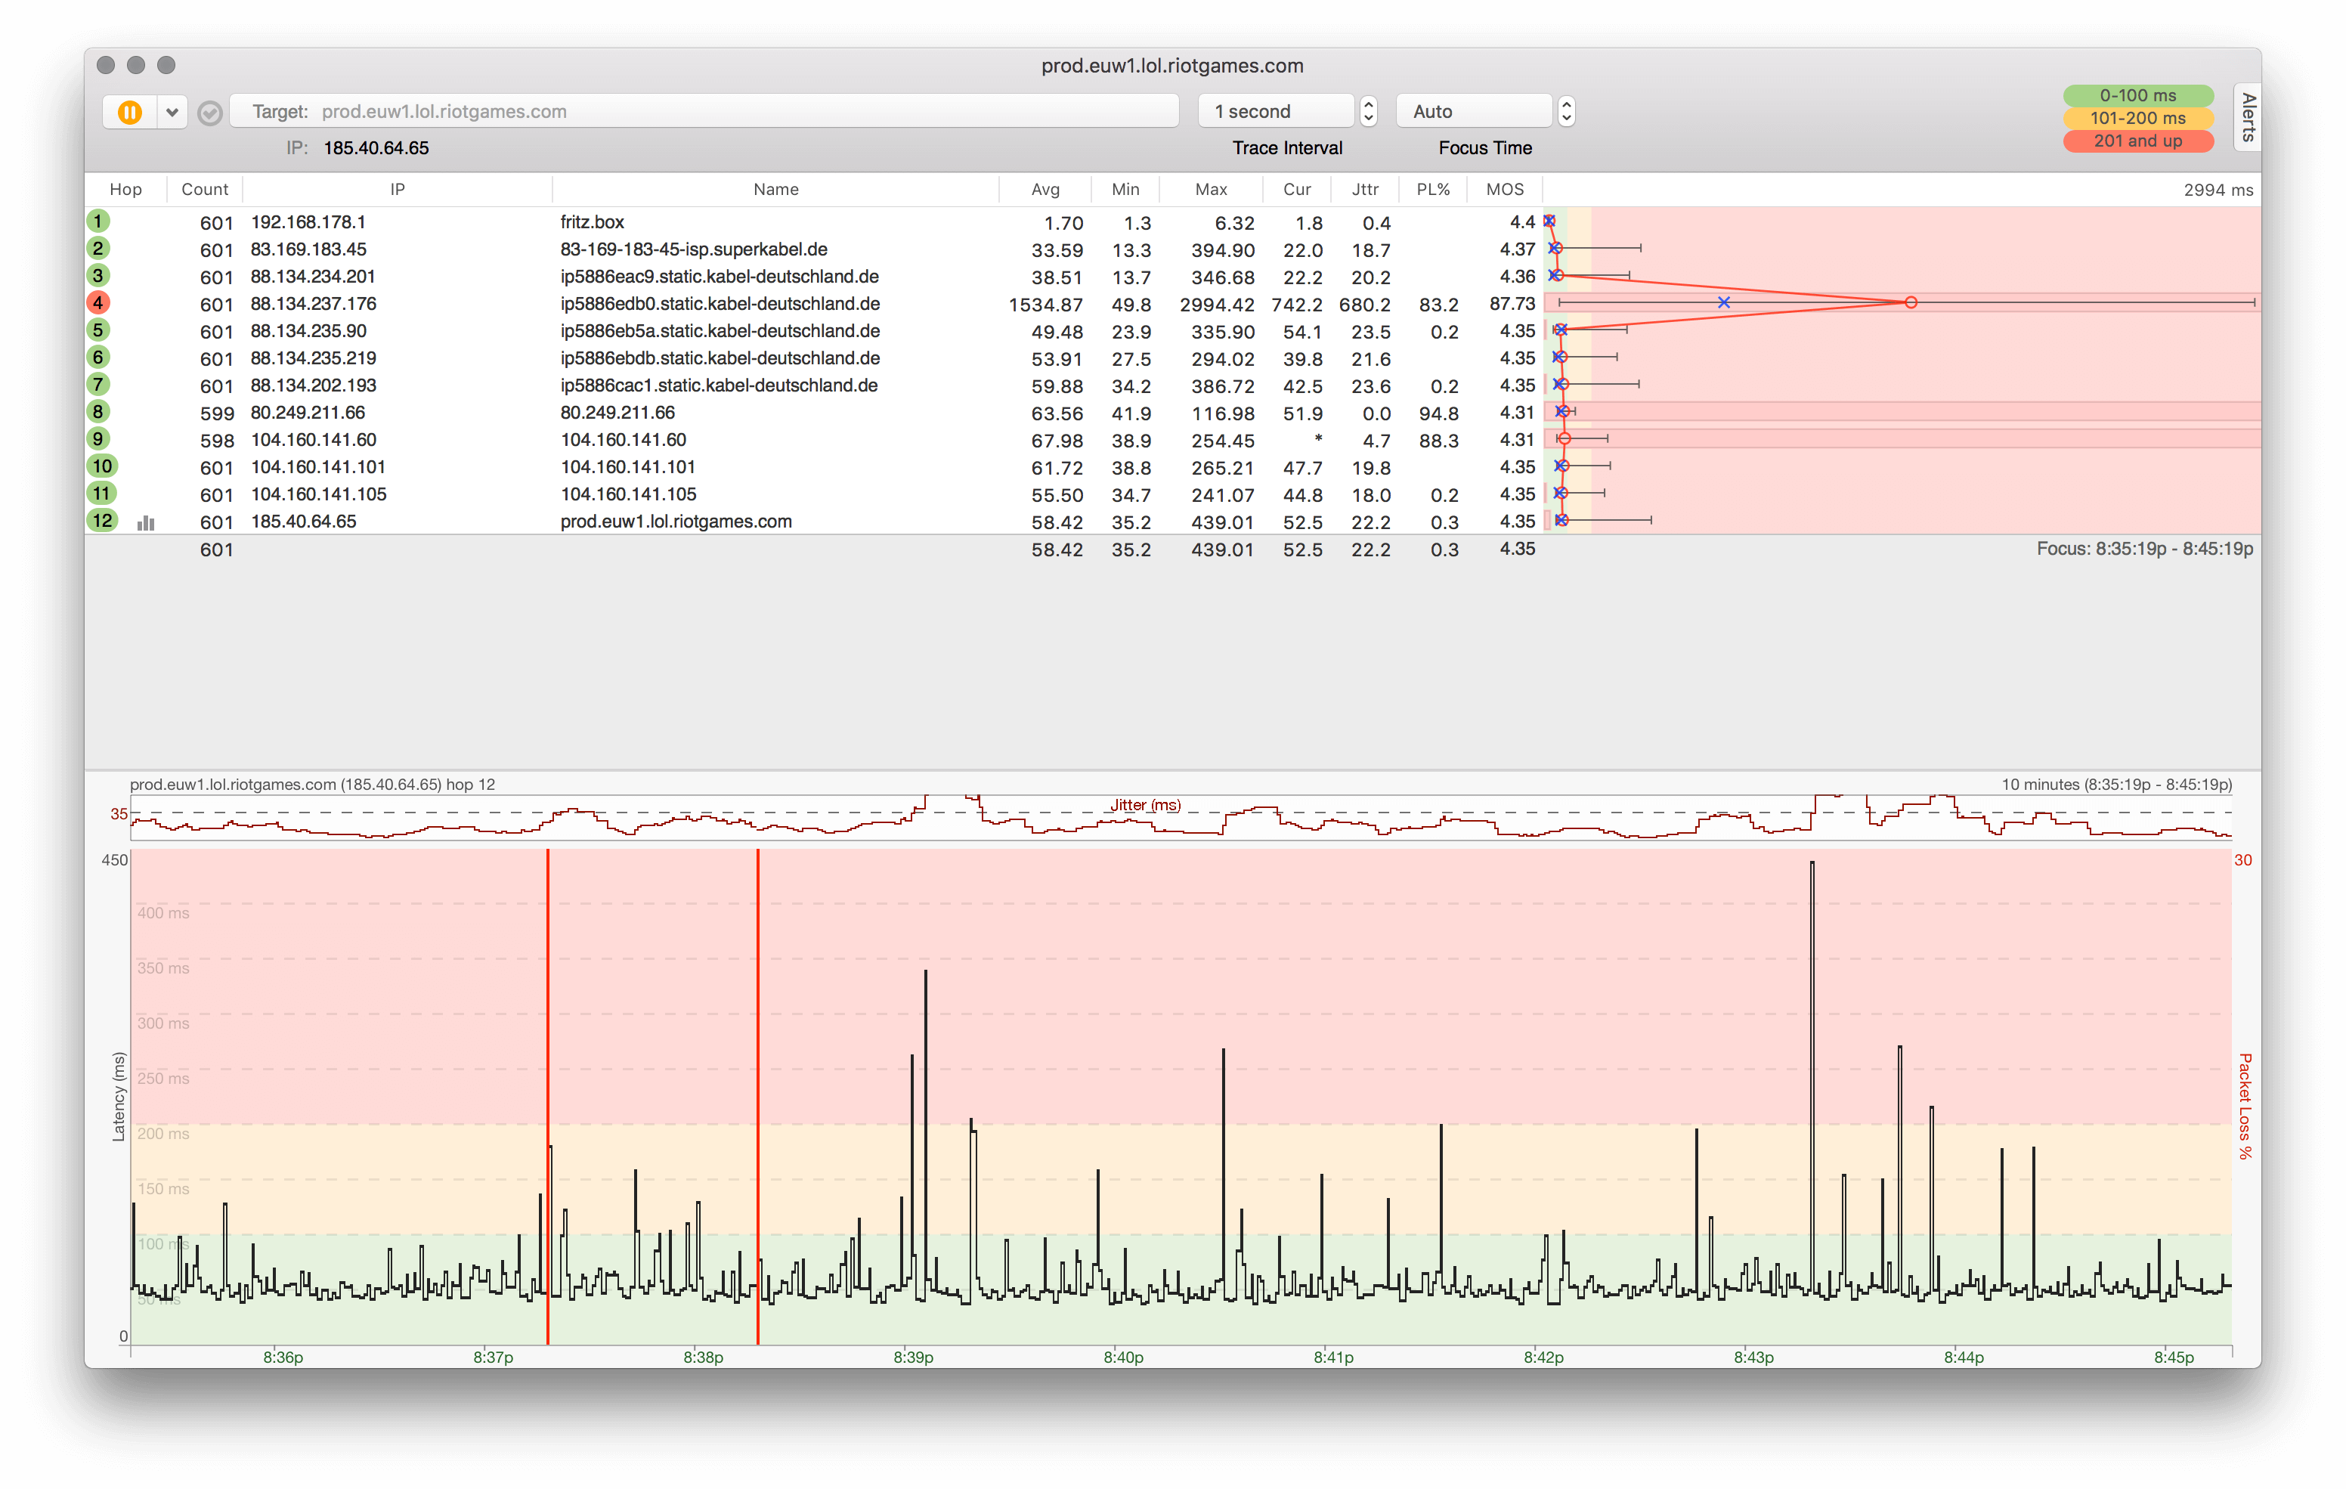Click the Max column header
Screen dimensions: 2346x1489
(x=1211, y=189)
